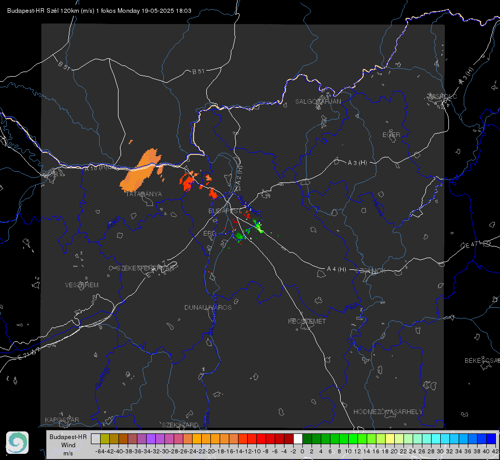Select the pale yellow swatch above 18
Image resolution: width=500 pixels, height=460 pixels.
click(x=390, y=439)
